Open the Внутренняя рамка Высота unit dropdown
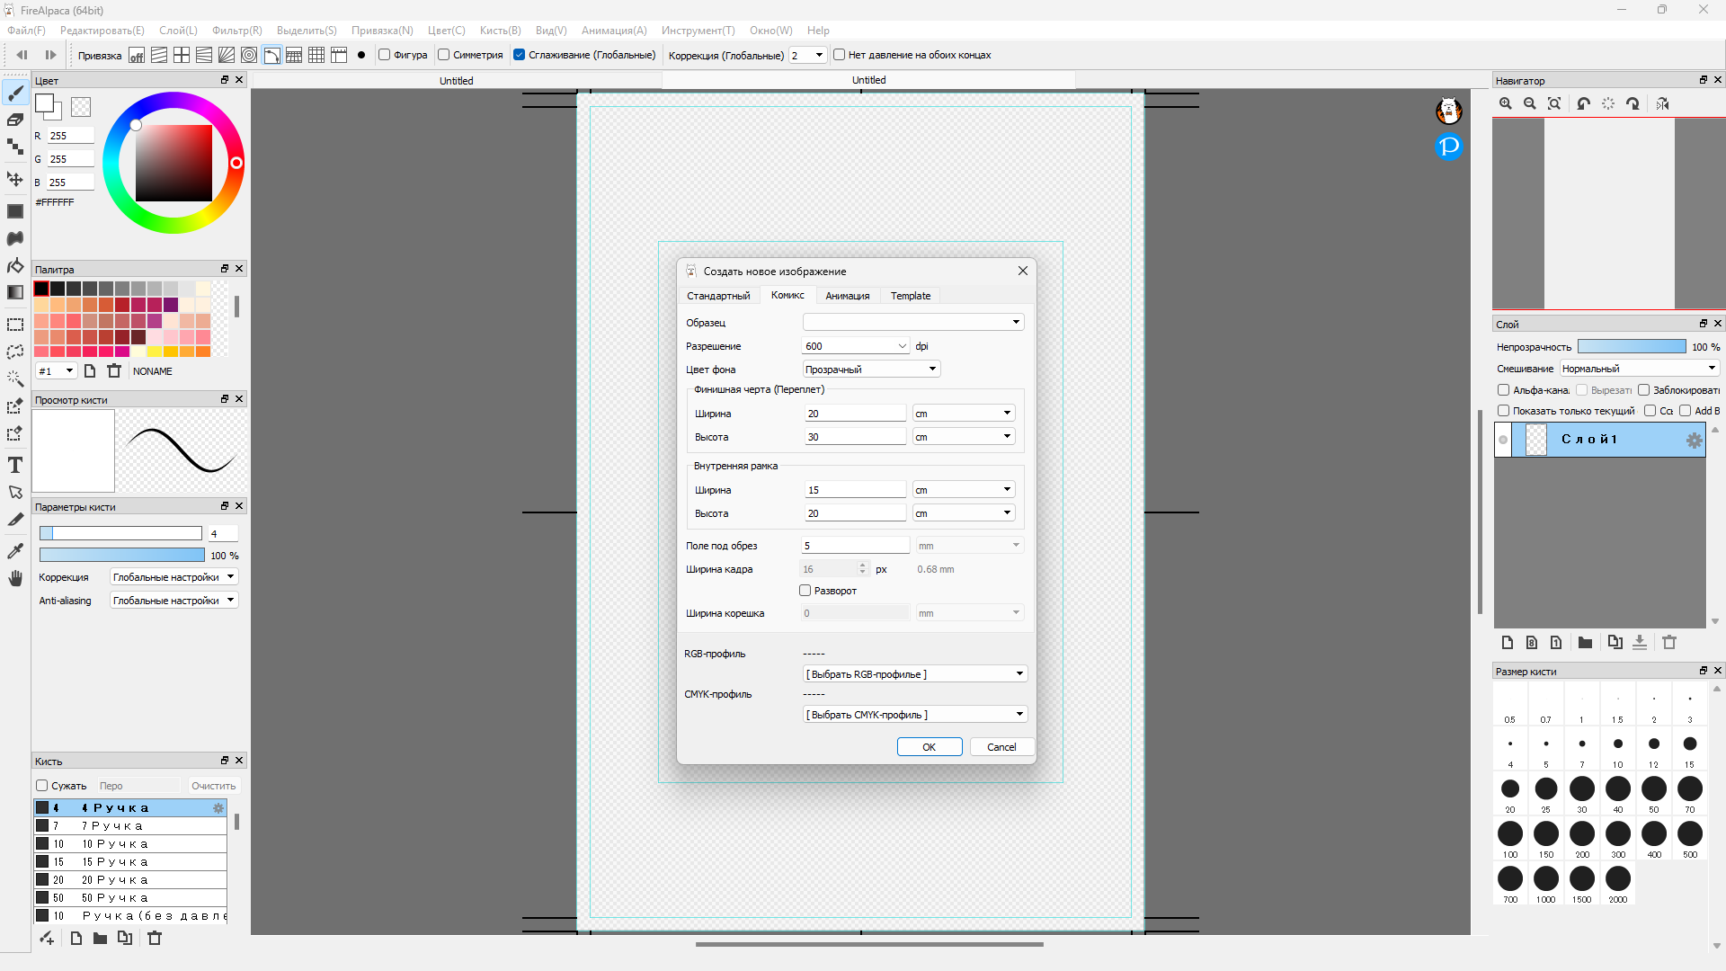The width and height of the screenshot is (1726, 971). pyautogui.click(x=965, y=513)
